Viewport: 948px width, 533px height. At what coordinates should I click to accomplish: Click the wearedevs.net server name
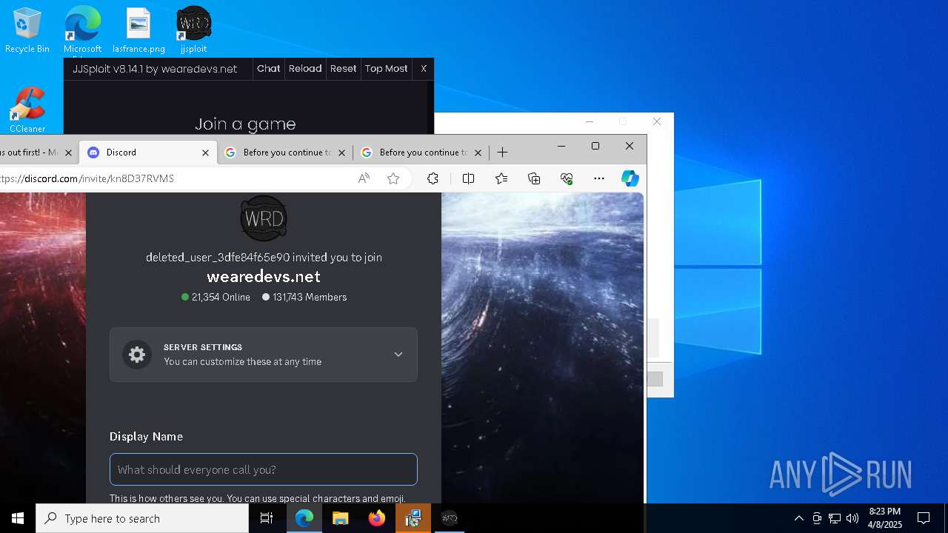264,277
